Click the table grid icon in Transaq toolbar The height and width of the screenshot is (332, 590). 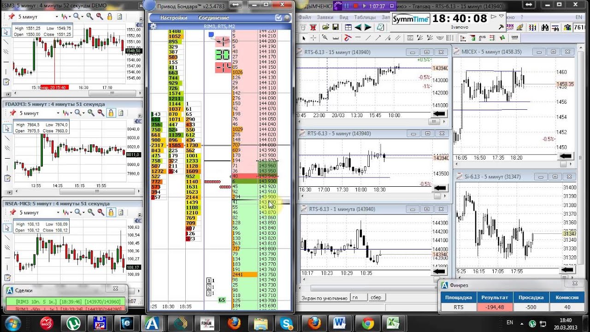click(x=348, y=27)
